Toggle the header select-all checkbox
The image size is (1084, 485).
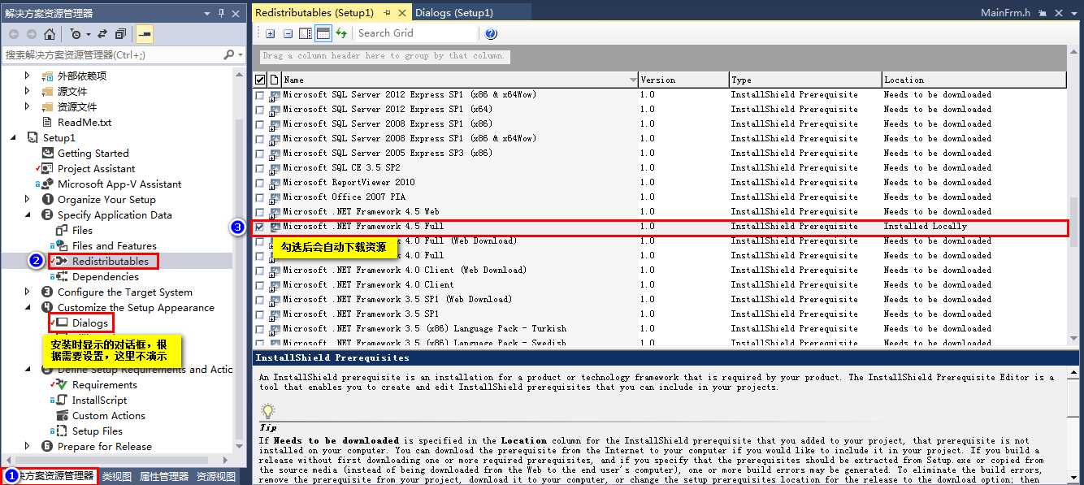click(x=260, y=80)
